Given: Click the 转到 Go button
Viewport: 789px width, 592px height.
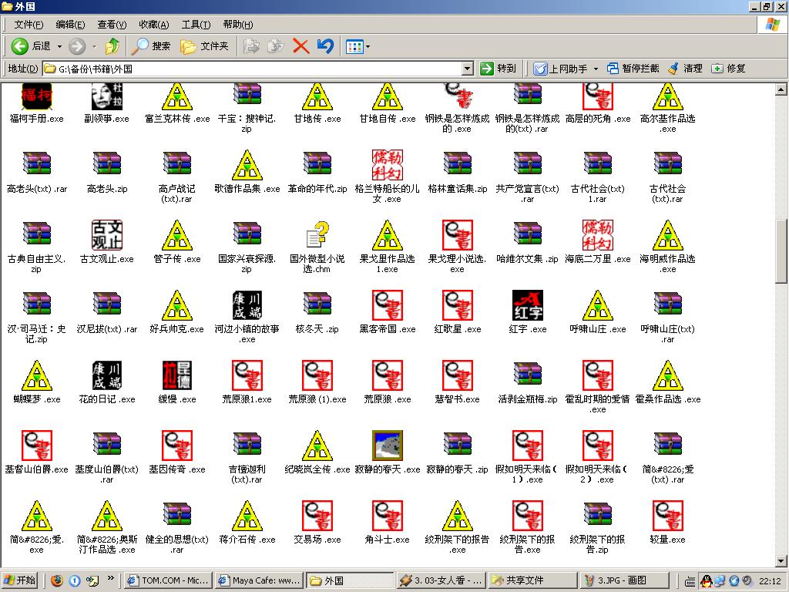Looking at the screenshot, I should (498, 69).
